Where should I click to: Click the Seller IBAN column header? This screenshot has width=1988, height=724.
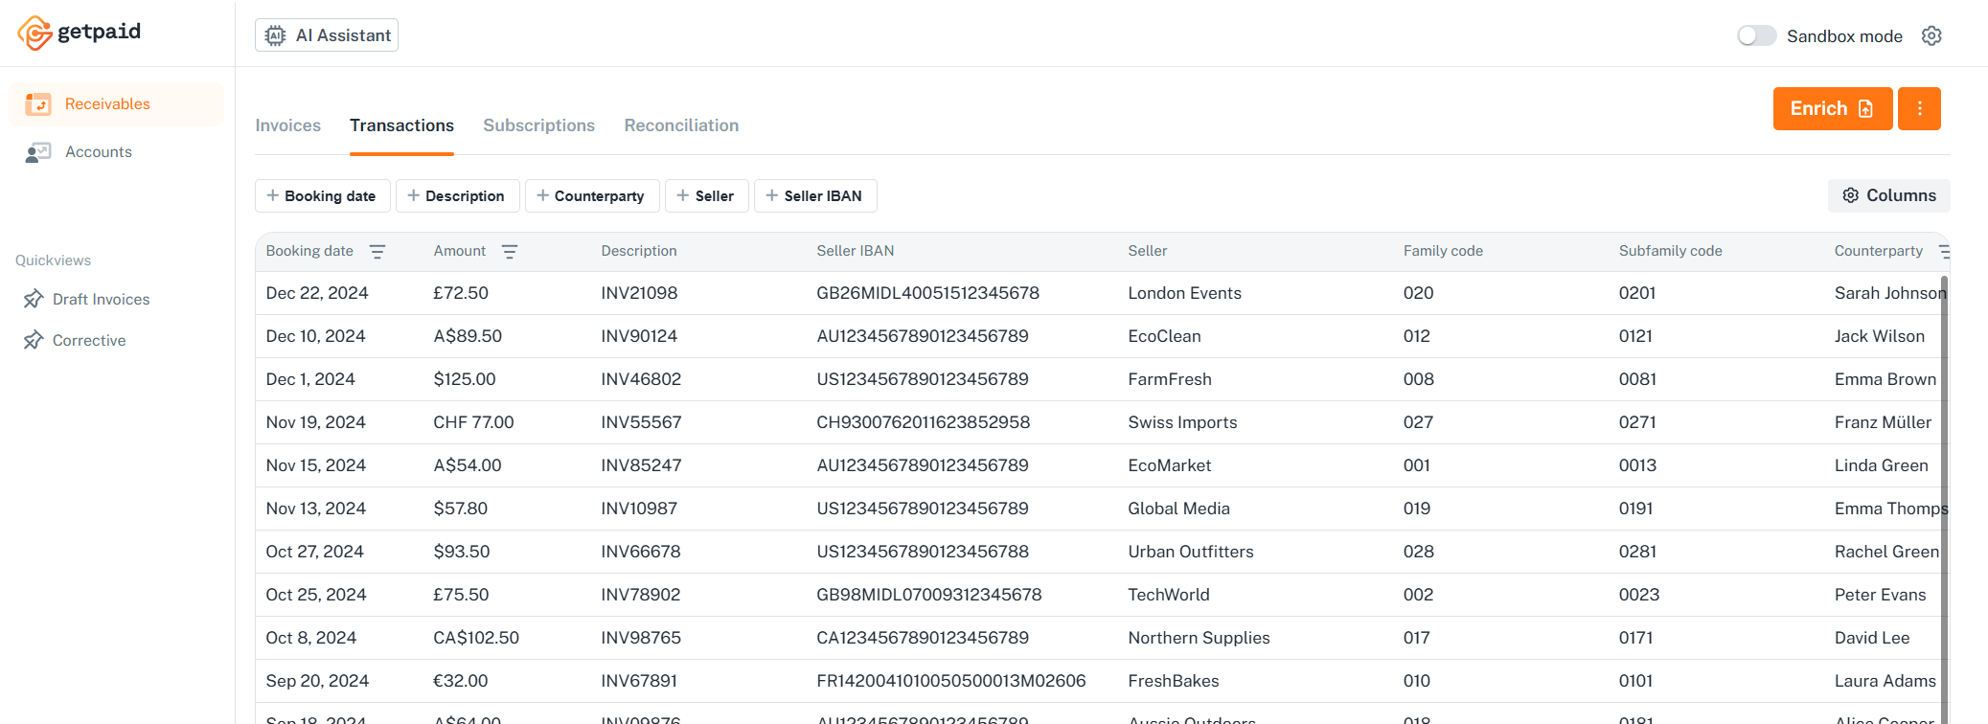pos(855,251)
